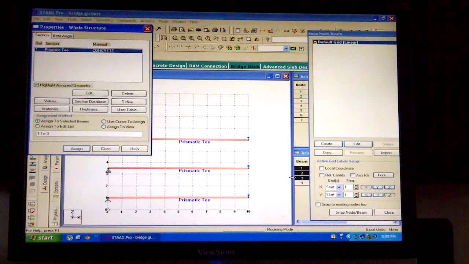Tick the Rel. Coords checkbox
The image size is (469, 264).
[x=322, y=175]
